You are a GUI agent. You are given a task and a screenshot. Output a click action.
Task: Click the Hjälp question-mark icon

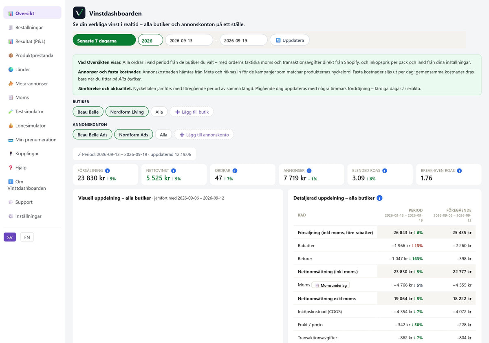[x=11, y=167]
